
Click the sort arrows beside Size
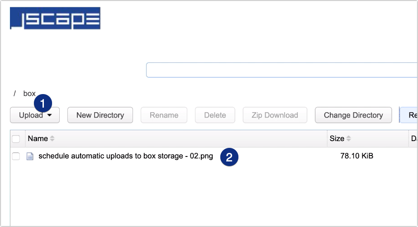[x=349, y=139]
